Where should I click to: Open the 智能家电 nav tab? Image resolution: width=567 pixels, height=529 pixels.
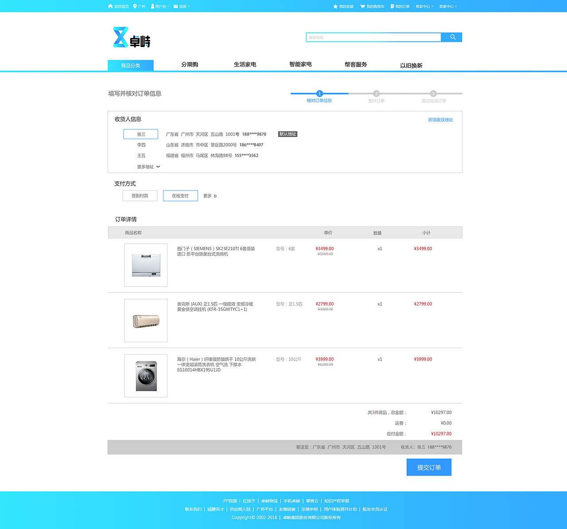(x=300, y=64)
